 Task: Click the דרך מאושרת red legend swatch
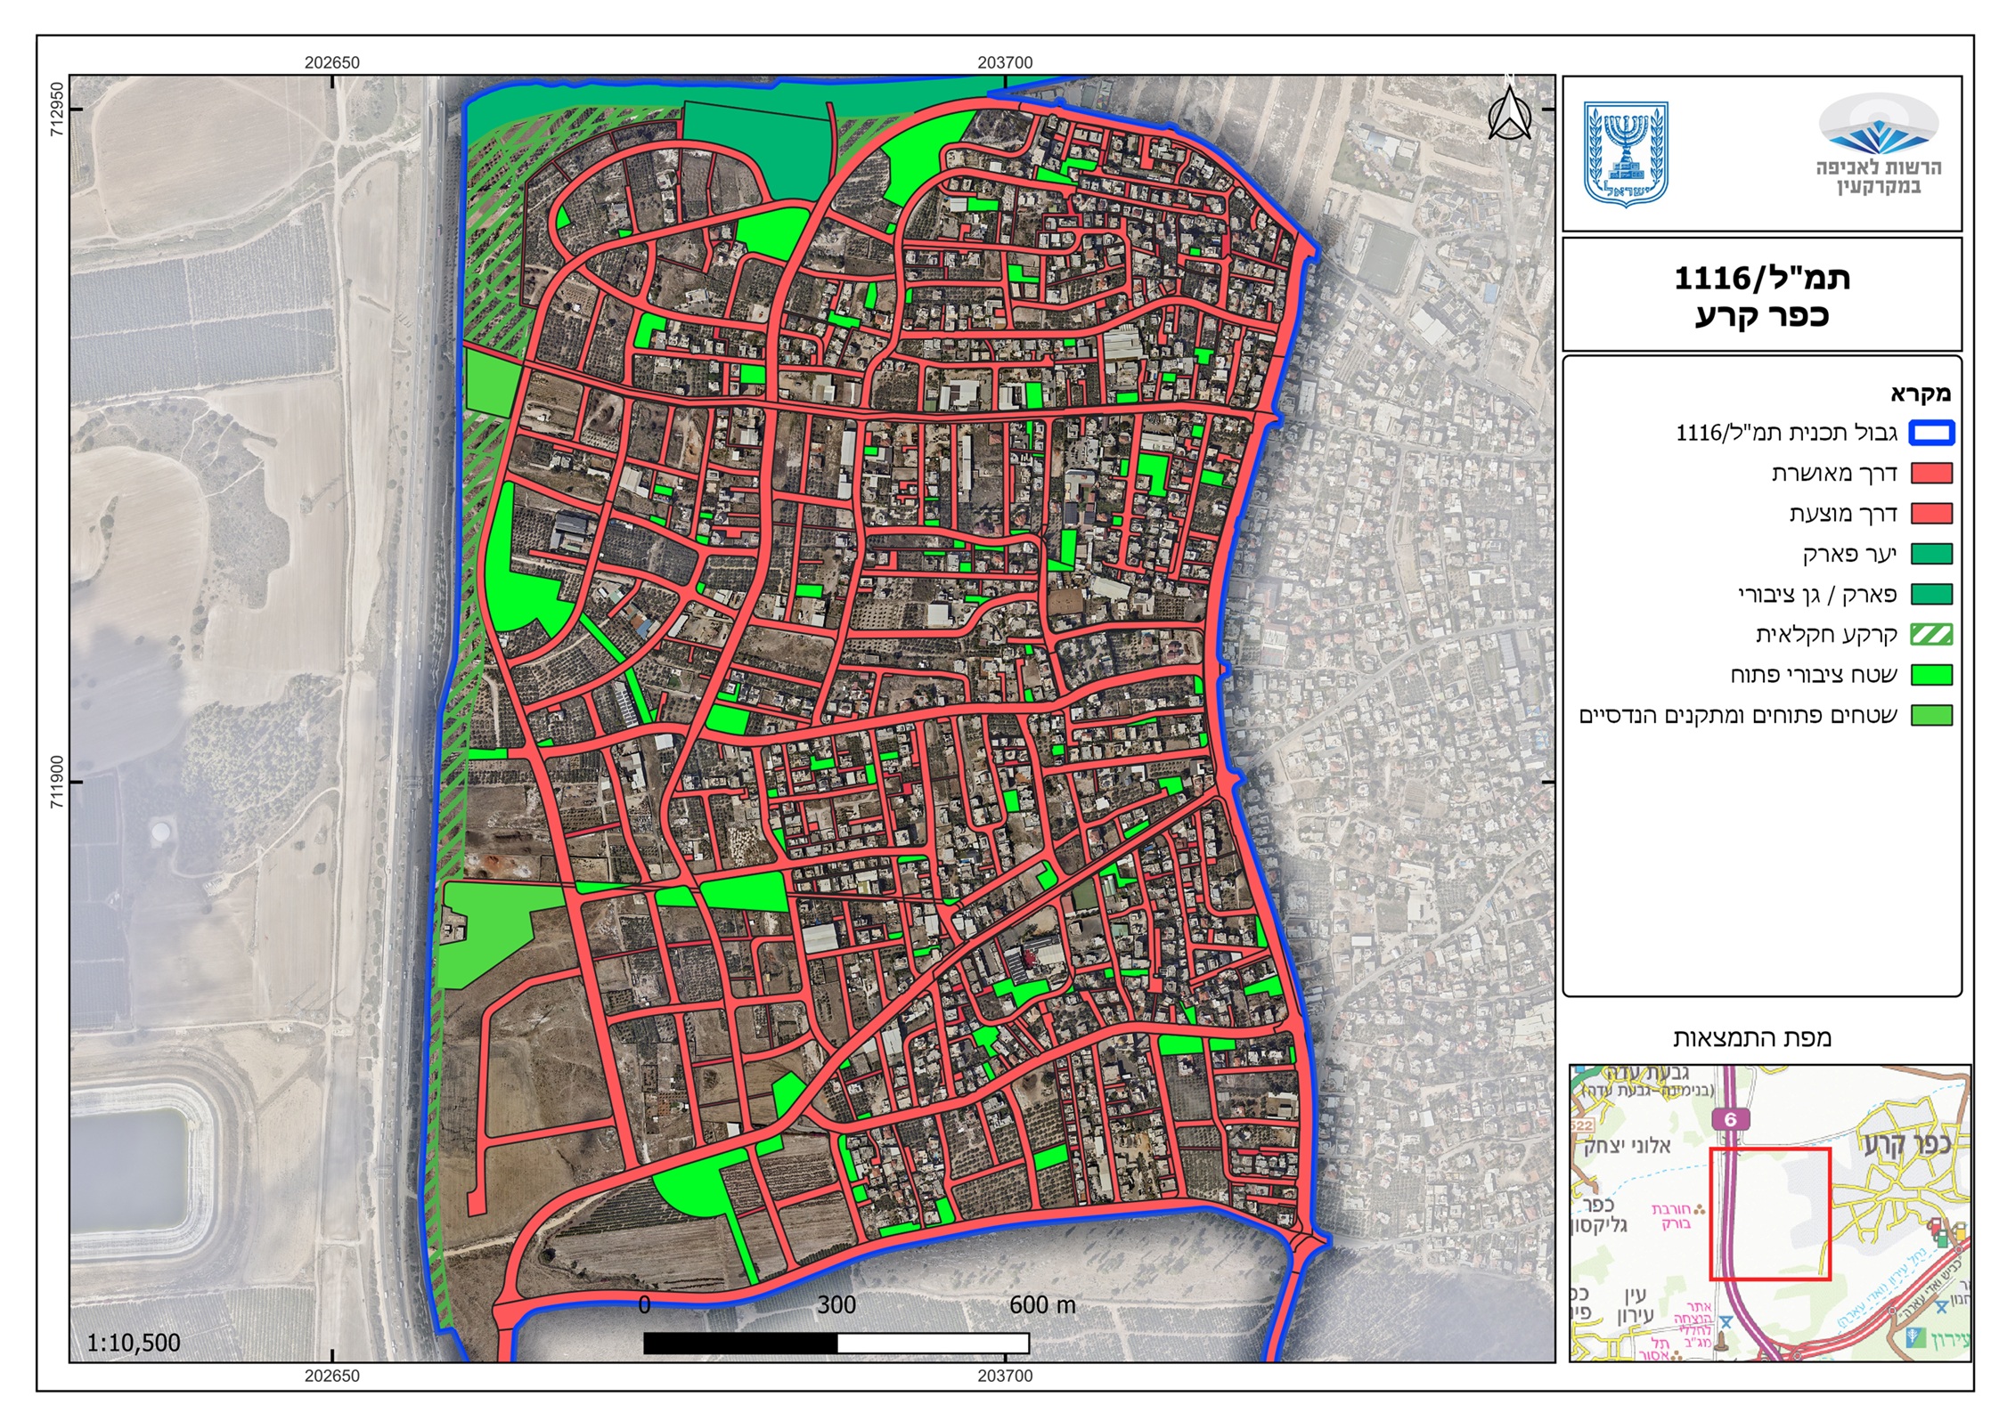(x=1931, y=474)
